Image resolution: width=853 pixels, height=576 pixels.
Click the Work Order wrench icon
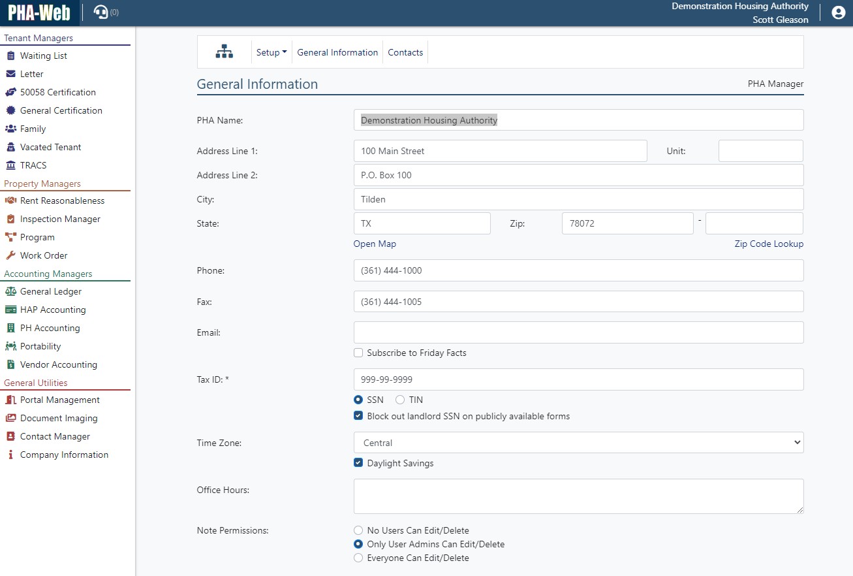pos(10,256)
